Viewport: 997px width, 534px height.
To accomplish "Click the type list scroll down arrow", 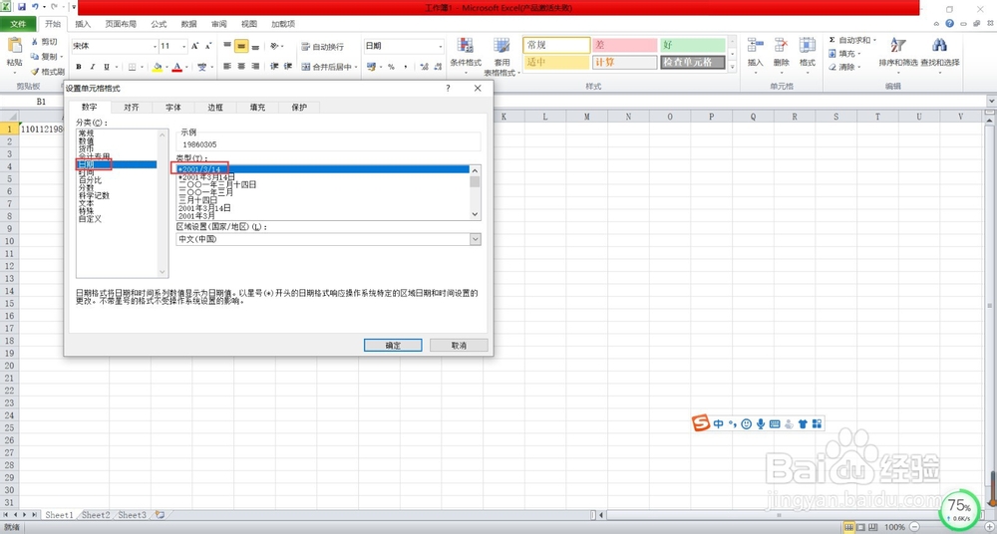I will point(475,215).
